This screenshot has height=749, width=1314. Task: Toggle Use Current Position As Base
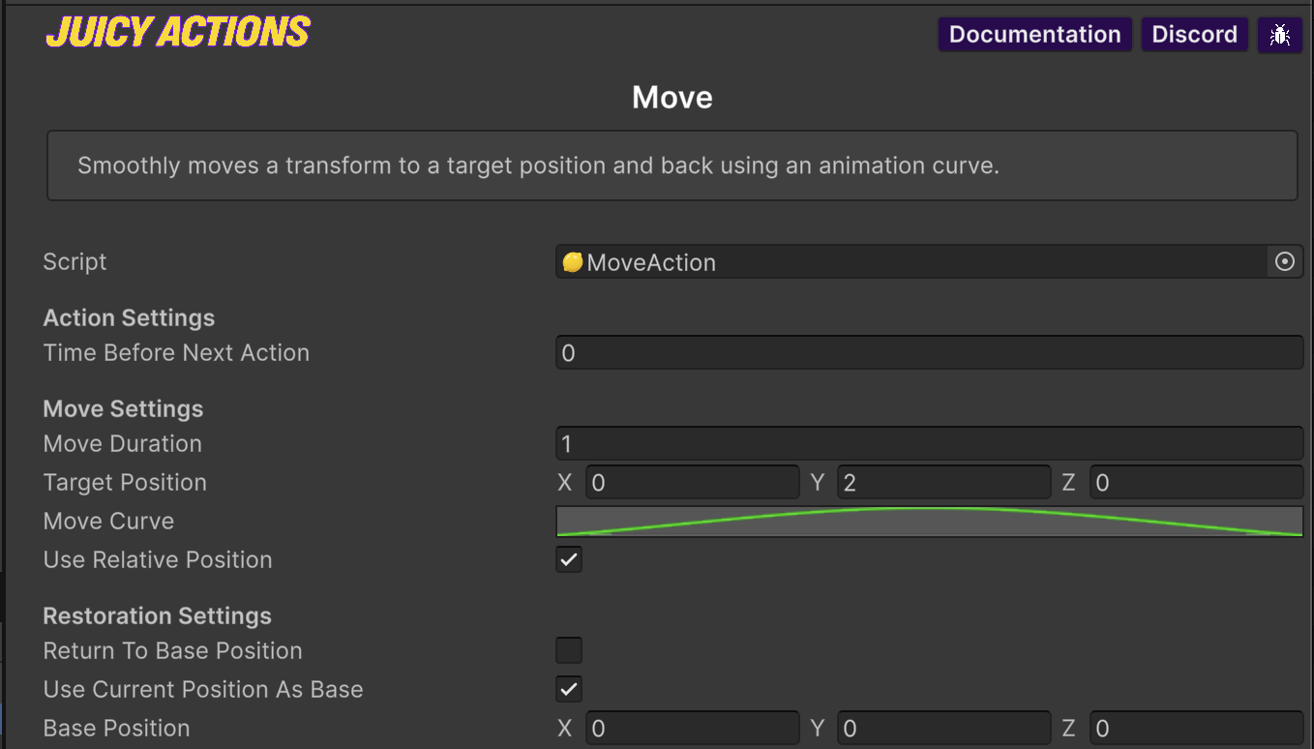(569, 689)
